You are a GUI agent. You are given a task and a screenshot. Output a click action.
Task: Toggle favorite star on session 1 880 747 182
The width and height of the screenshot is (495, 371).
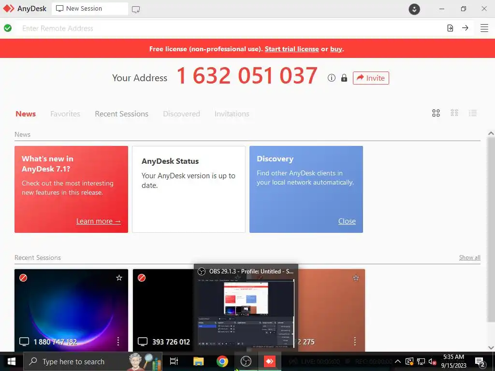coord(119,278)
